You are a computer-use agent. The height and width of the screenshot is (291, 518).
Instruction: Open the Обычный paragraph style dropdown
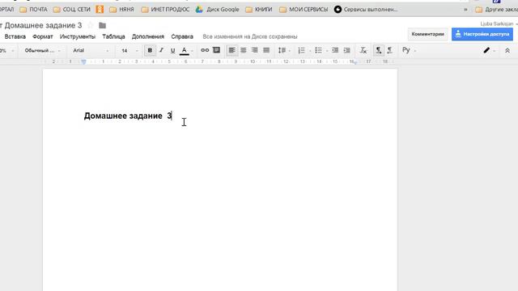[x=42, y=50]
